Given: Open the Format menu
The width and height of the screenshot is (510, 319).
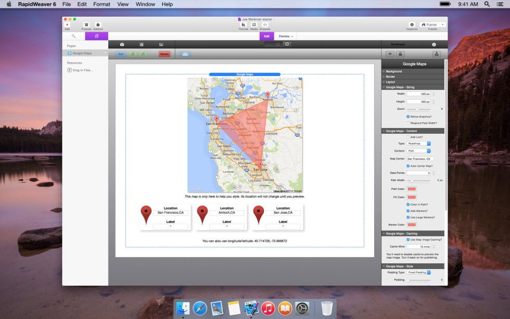Looking at the screenshot, I should point(101,4).
